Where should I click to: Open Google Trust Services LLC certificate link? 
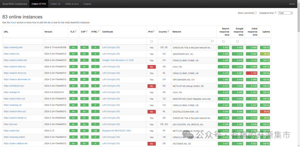118,60
